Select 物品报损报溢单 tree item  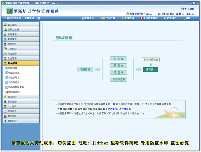click(16, 87)
